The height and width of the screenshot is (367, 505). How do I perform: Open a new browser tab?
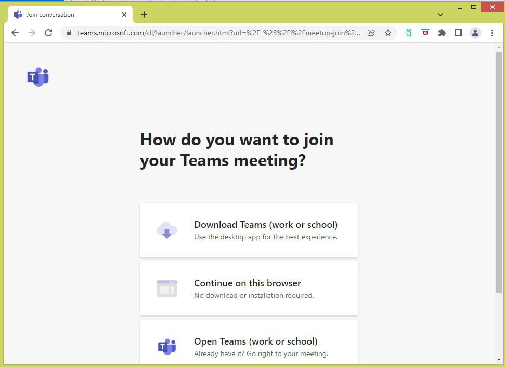click(144, 15)
